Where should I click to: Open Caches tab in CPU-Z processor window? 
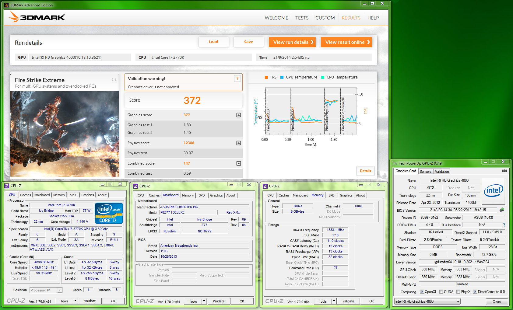[26, 195]
